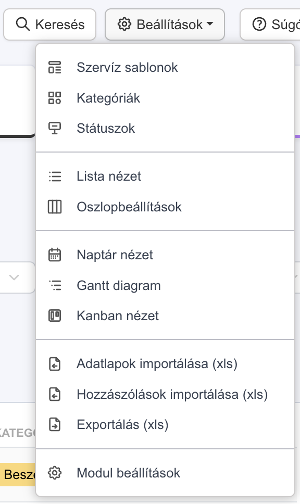
Task: Collapse the Beállítások dropdown button
Action: (x=165, y=24)
